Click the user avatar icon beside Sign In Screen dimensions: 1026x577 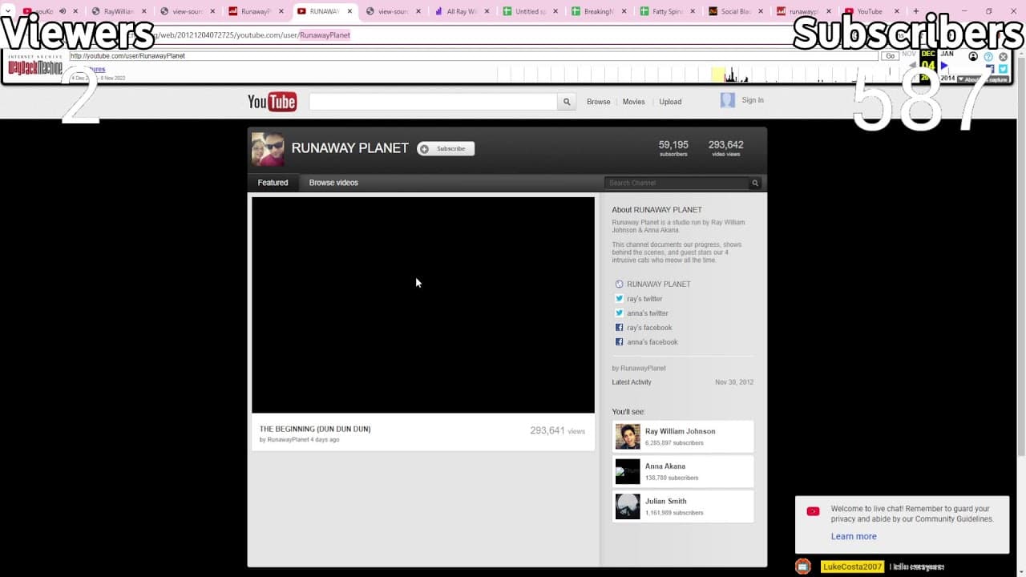coord(727,100)
